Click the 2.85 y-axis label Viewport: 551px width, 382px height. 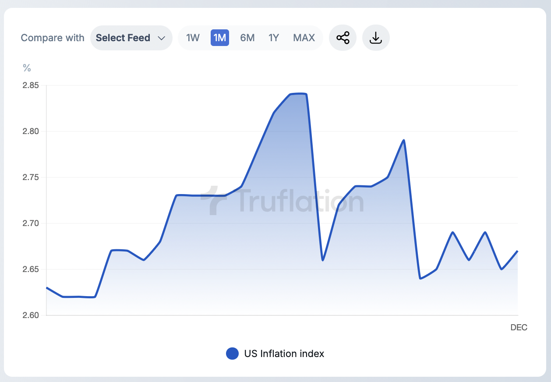point(31,85)
